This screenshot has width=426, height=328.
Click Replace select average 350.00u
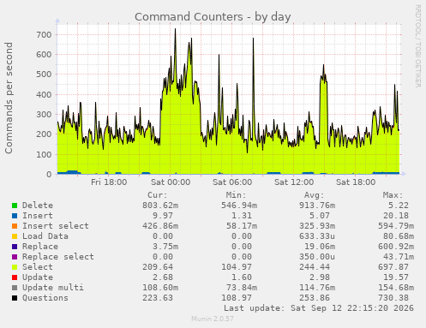317,257
